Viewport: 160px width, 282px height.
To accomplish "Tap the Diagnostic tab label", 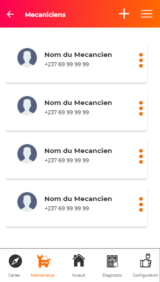I will [112, 275].
